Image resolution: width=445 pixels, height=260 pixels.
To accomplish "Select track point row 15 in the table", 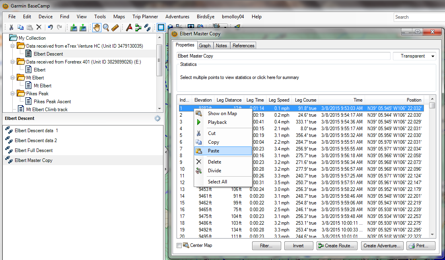I will (301, 203).
